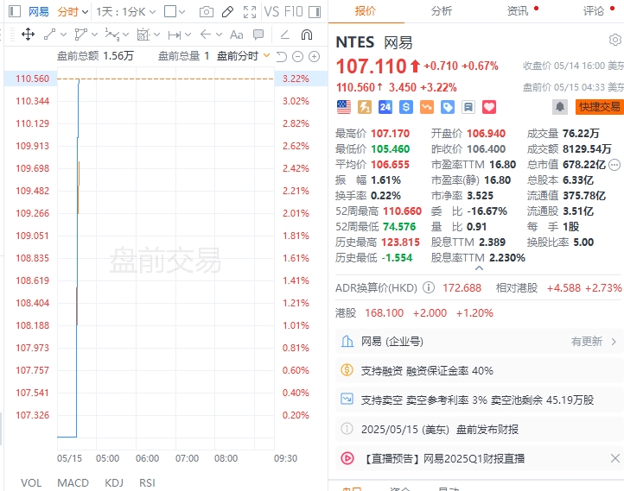Show ADR conversion price info icon

[428, 287]
